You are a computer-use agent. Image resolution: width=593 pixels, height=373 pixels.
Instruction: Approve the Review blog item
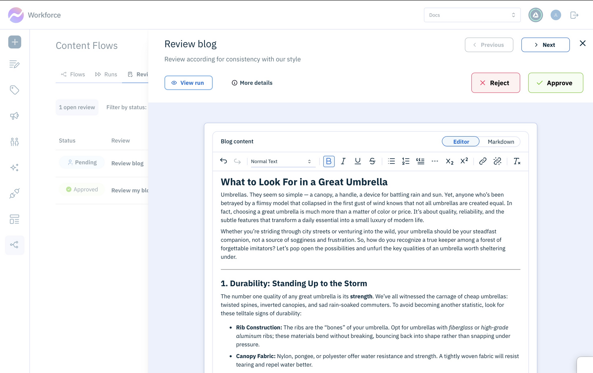[x=555, y=83]
